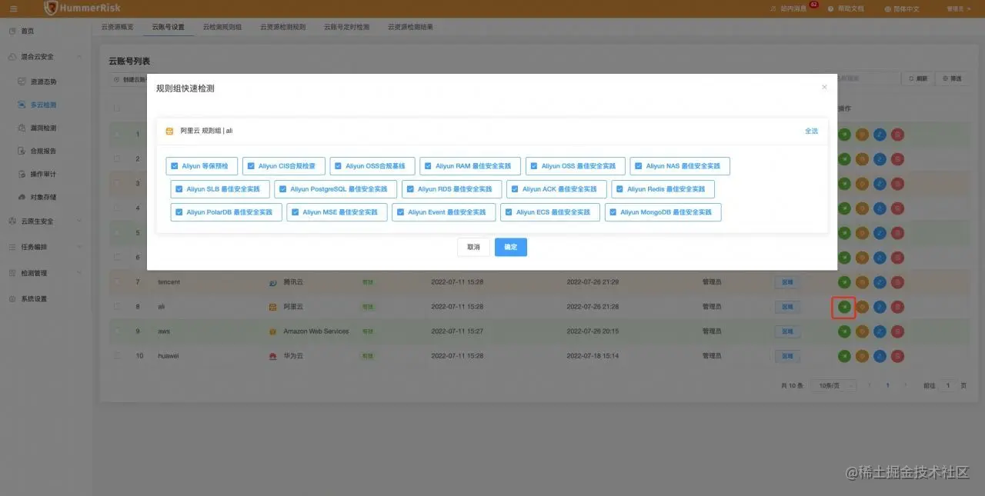Click the 合规报告 sidebar icon
The width and height of the screenshot is (985, 496).
coord(22,151)
